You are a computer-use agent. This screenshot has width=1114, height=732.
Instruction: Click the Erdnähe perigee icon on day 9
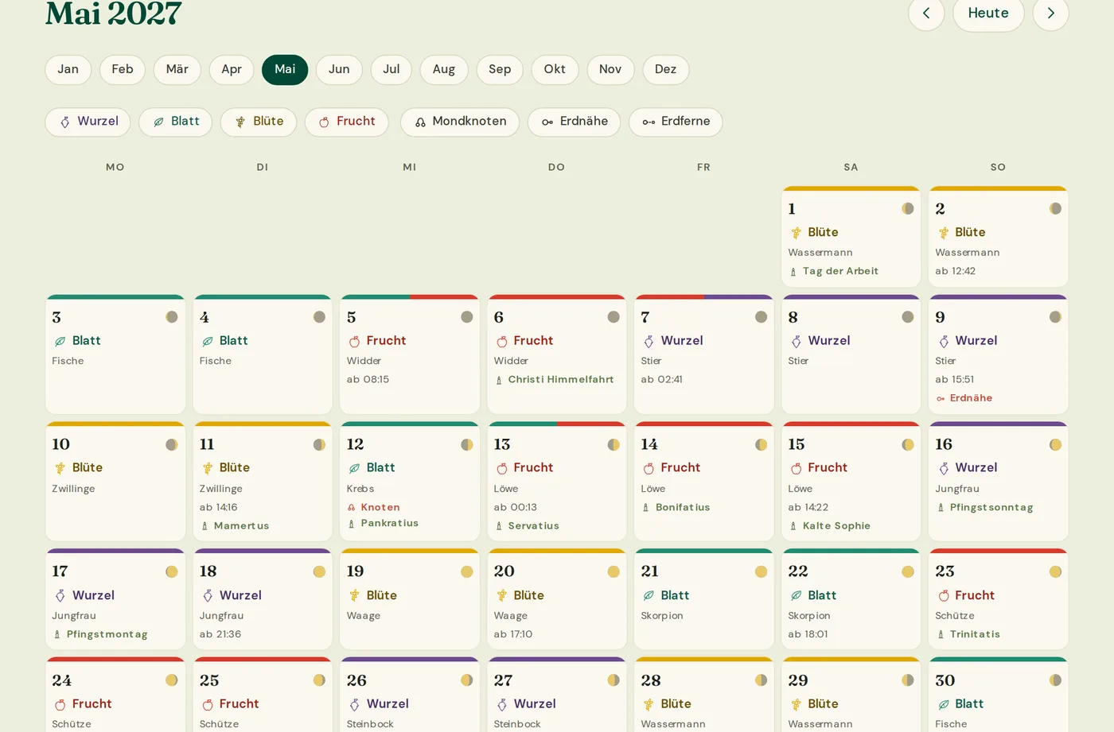click(x=941, y=398)
